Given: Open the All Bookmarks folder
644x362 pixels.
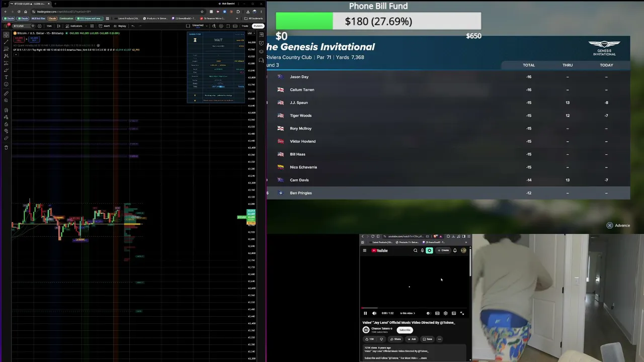Looking at the screenshot, I should coord(253,19).
